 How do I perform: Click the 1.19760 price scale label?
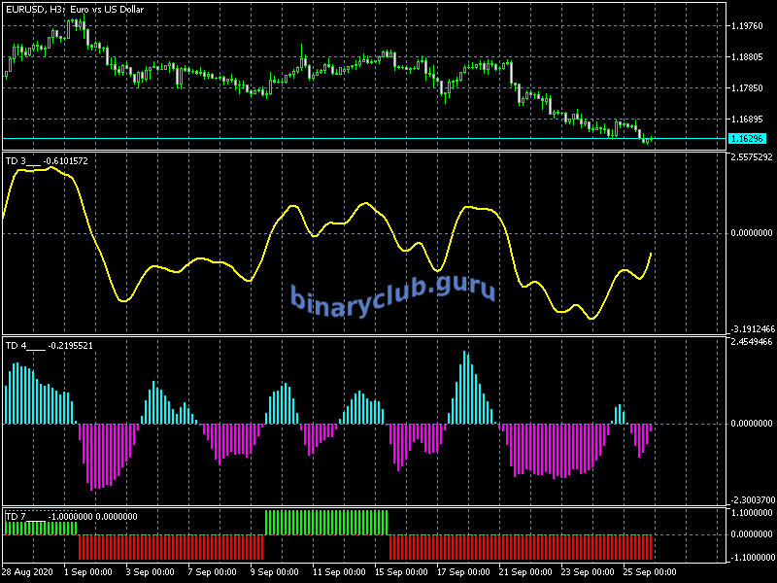click(751, 26)
